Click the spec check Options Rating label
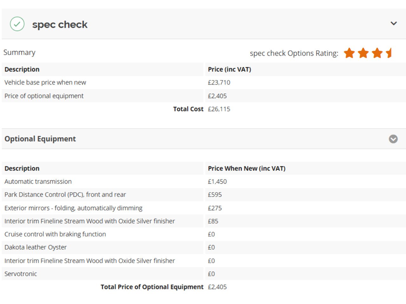The height and width of the screenshot is (304, 406). (294, 53)
